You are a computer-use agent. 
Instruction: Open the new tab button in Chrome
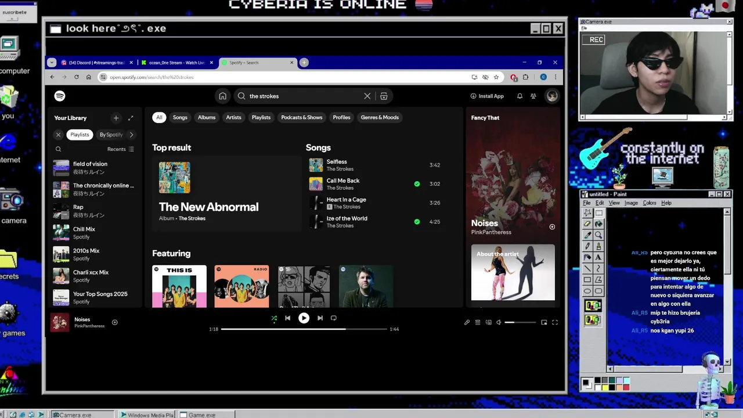(304, 63)
